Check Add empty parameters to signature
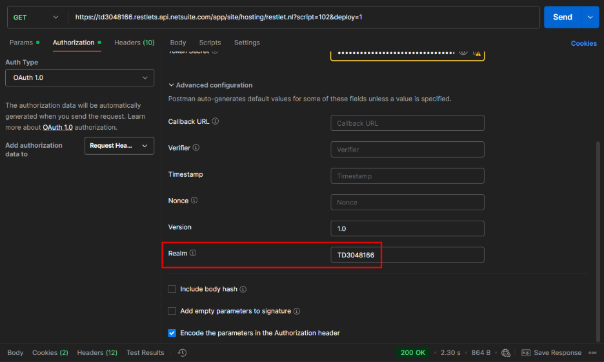The image size is (604, 362). (172, 311)
